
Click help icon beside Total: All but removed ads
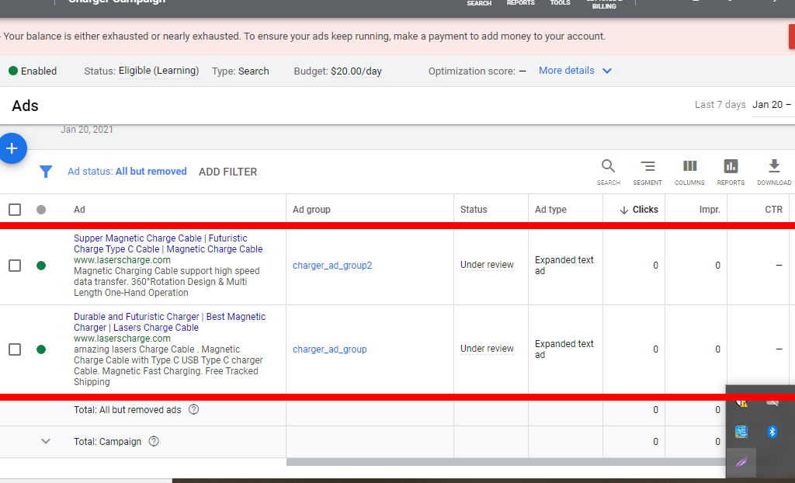193,409
